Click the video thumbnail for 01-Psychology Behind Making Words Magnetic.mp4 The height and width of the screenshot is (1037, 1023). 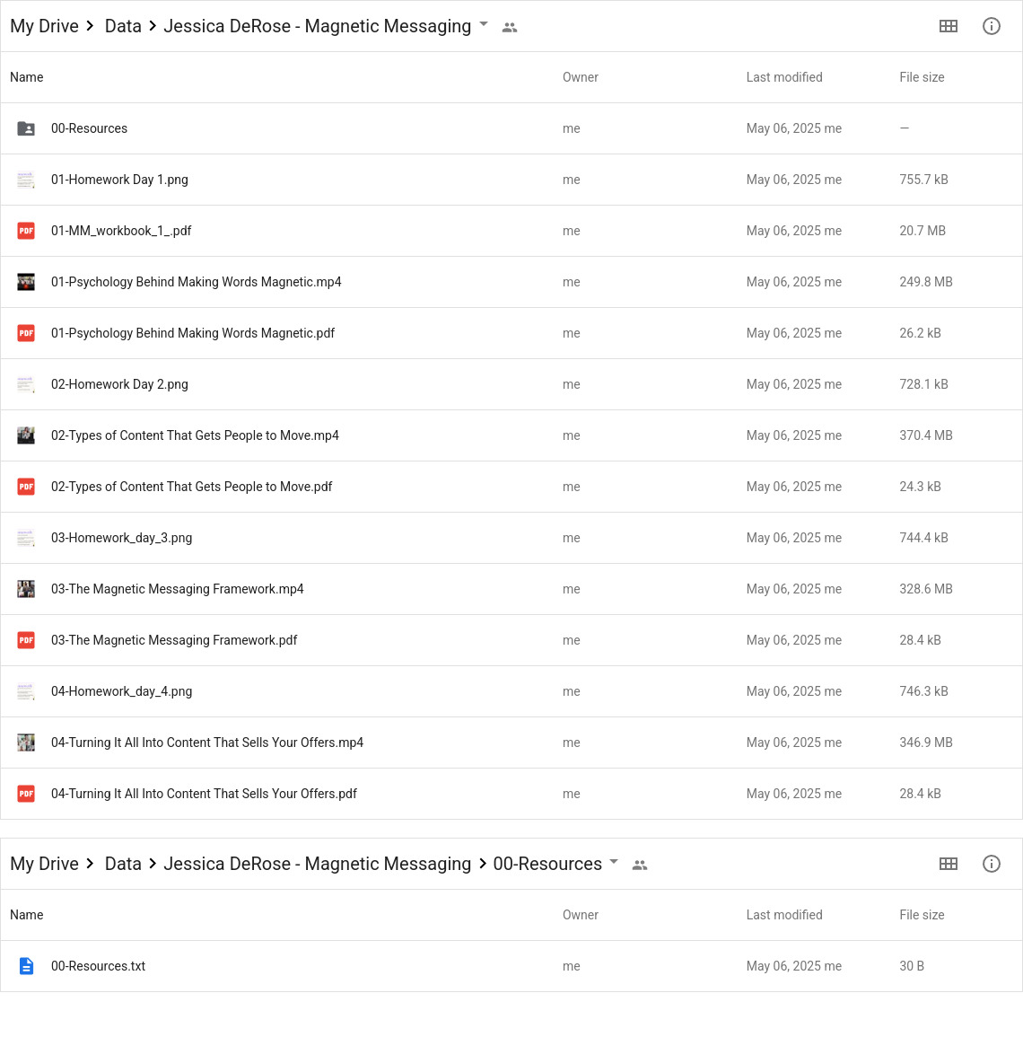(26, 282)
